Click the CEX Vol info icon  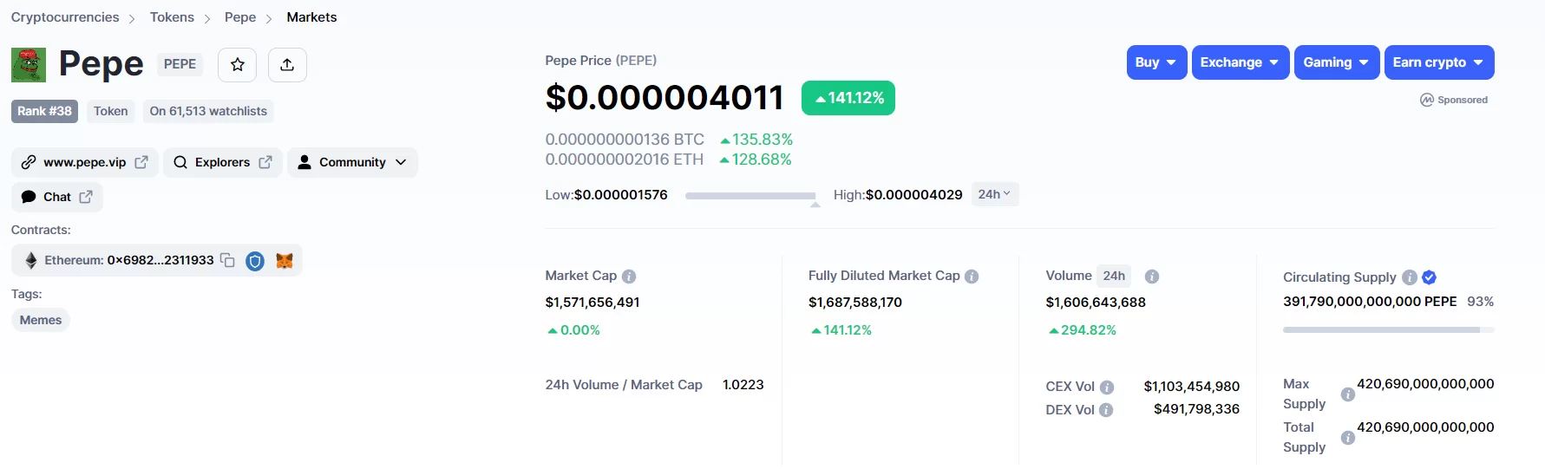tap(1107, 388)
